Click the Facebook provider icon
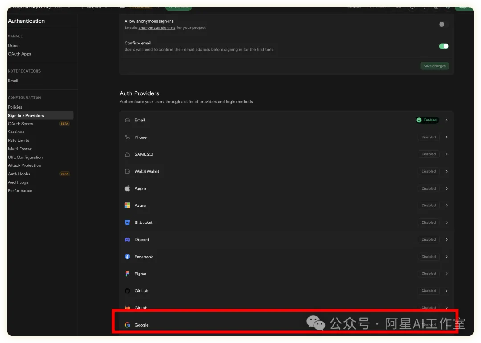The image size is (481, 343). coord(127,257)
